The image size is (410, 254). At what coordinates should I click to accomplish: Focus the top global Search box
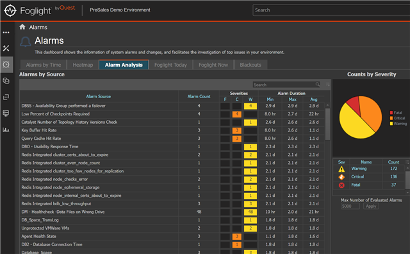(331, 10)
